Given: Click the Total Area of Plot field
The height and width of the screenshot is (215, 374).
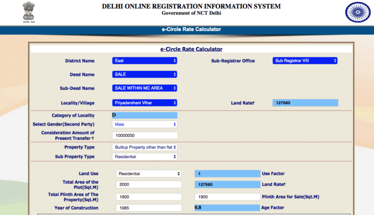Looking at the screenshot, I should coord(149,184).
